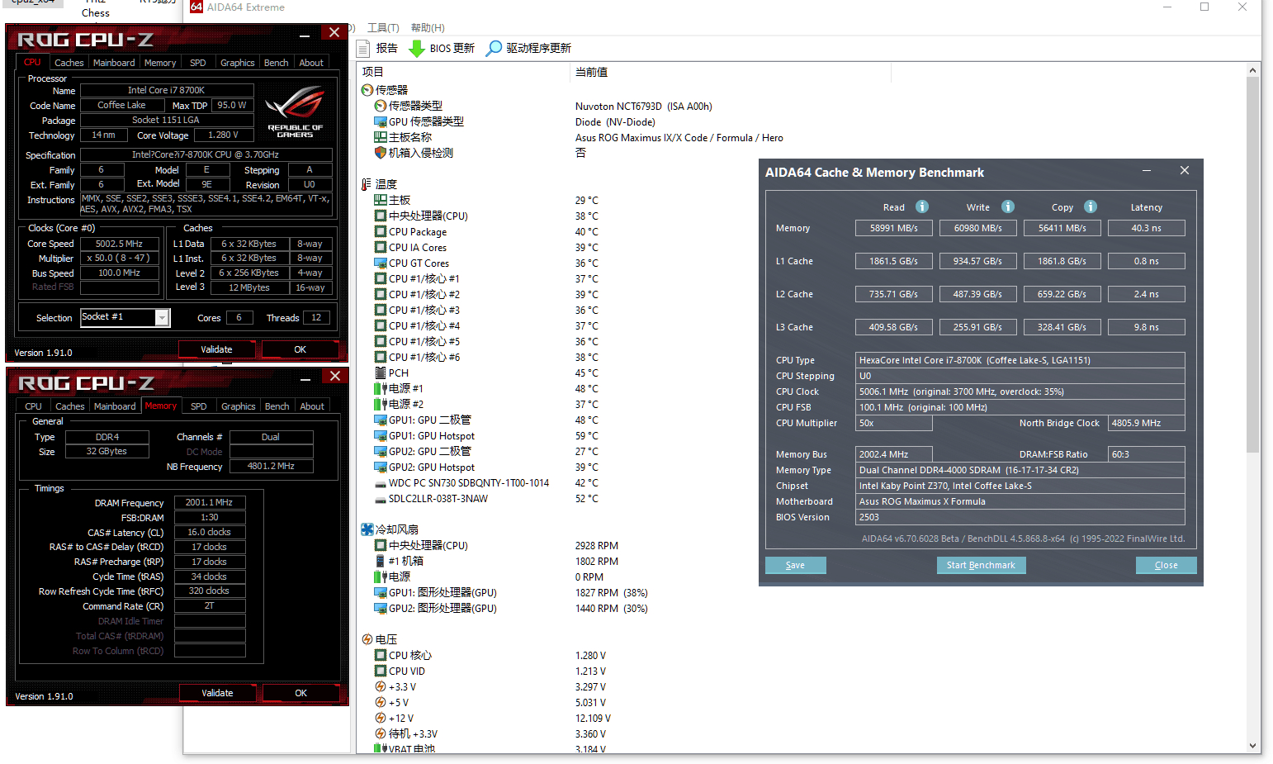Image resolution: width=1273 pixels, height=764 pixels.
Task: Open the Caches tab in top CPU-Z window
Action: 69,63
